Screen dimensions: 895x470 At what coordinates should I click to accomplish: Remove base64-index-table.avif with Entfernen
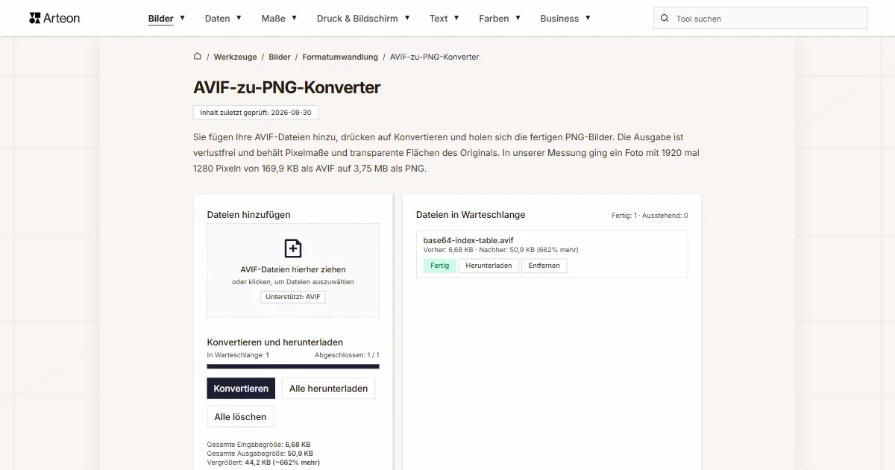pyautogui.click(x=544, y=266)
